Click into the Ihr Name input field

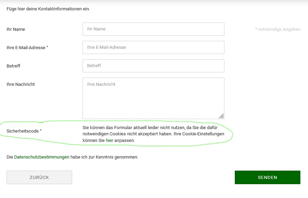(x=153, y=29)
